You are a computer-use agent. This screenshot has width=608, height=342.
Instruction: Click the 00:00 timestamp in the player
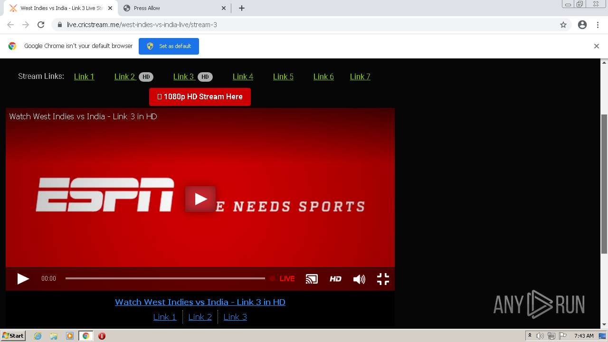(x=48, y=279)
